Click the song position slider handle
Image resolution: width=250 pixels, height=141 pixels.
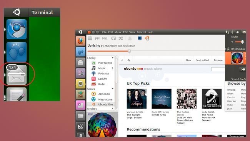click(129, 51)
